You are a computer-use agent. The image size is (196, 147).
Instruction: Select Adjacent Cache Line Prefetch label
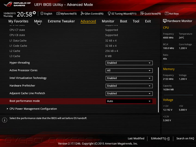tap(27, 93)
